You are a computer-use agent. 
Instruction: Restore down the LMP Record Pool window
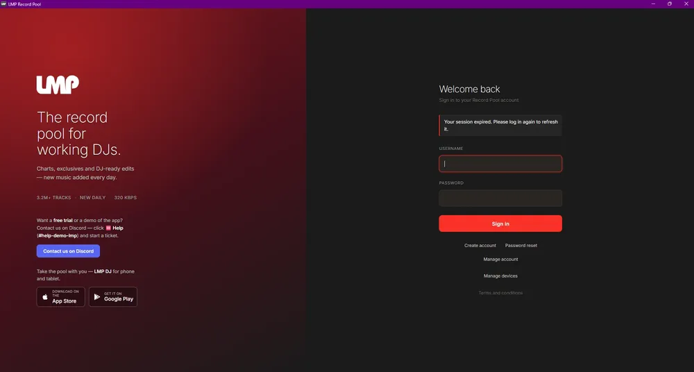pyautogui.click(x=670, y=3)
